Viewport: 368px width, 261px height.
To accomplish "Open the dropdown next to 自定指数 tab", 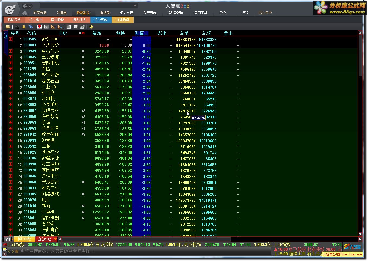I will click(56, 239).
